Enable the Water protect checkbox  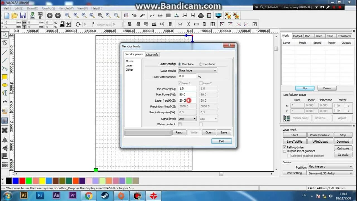tap(180, 124)
